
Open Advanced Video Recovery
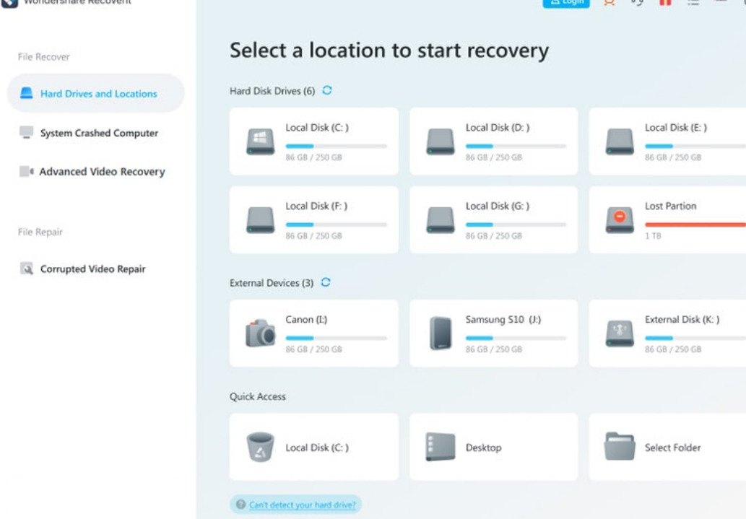click(101, 172)
